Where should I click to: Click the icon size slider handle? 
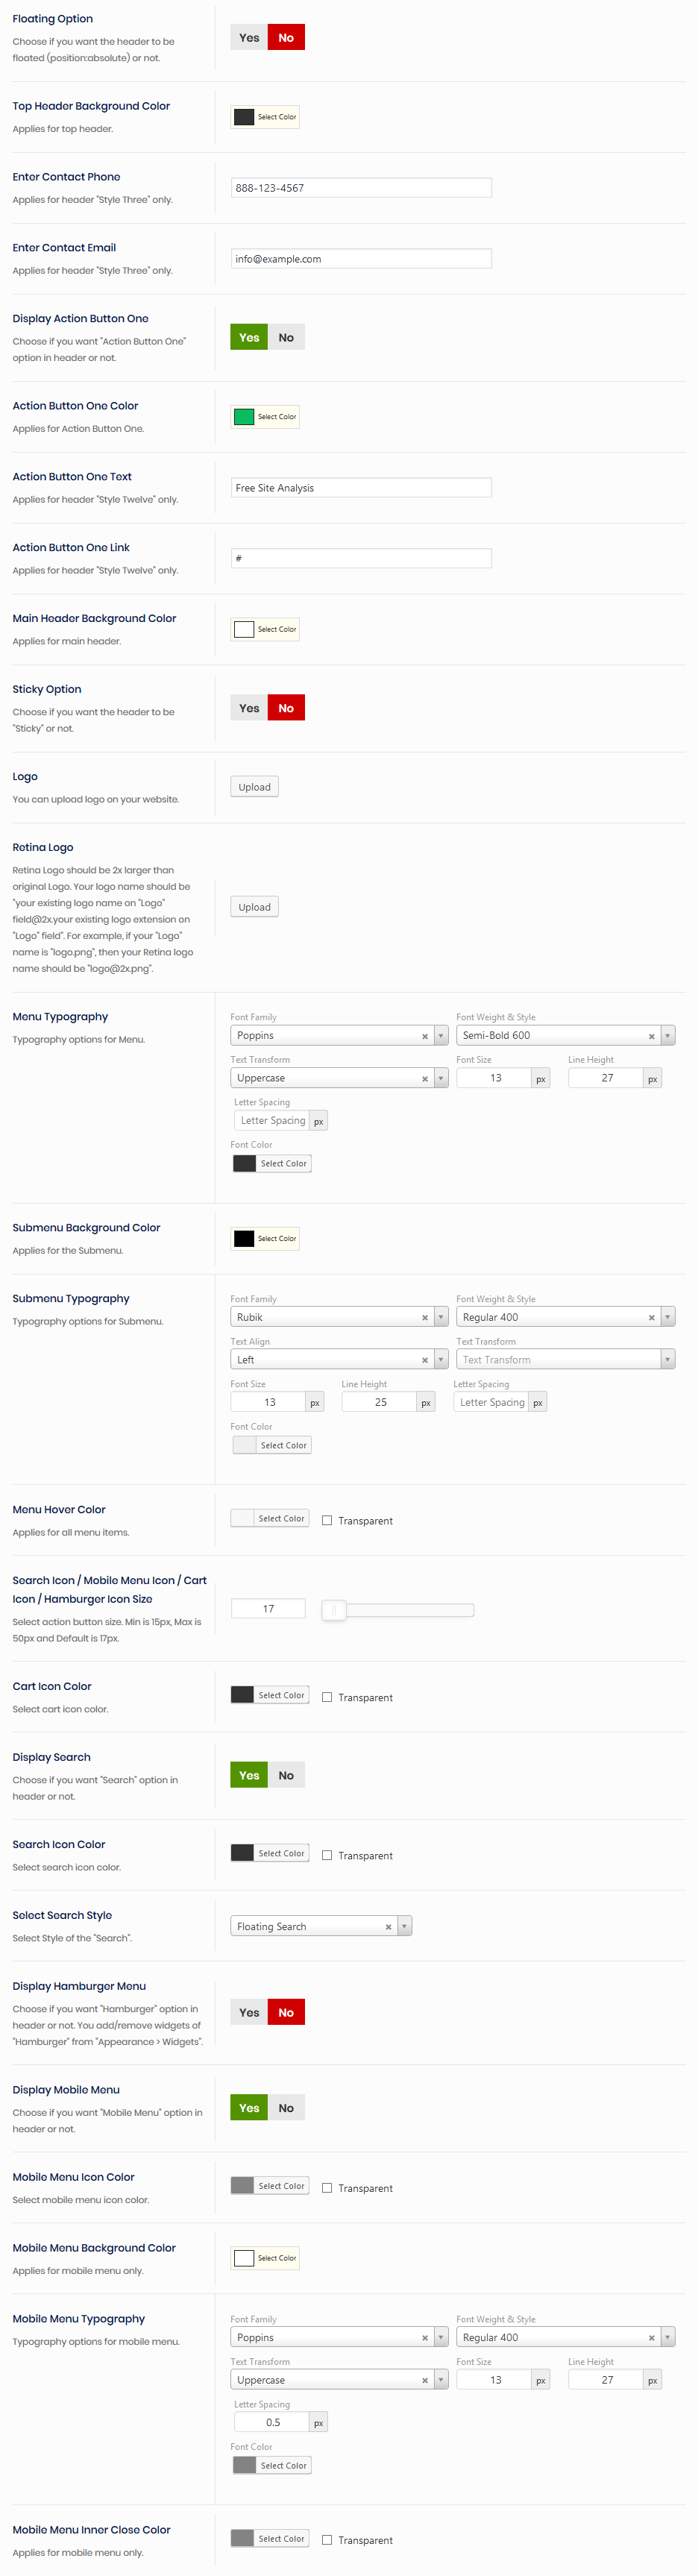pos(334,1609)
